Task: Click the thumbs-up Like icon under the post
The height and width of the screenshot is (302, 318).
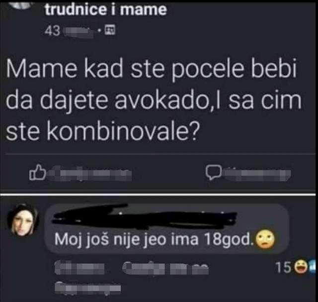Action: [37, 172]
